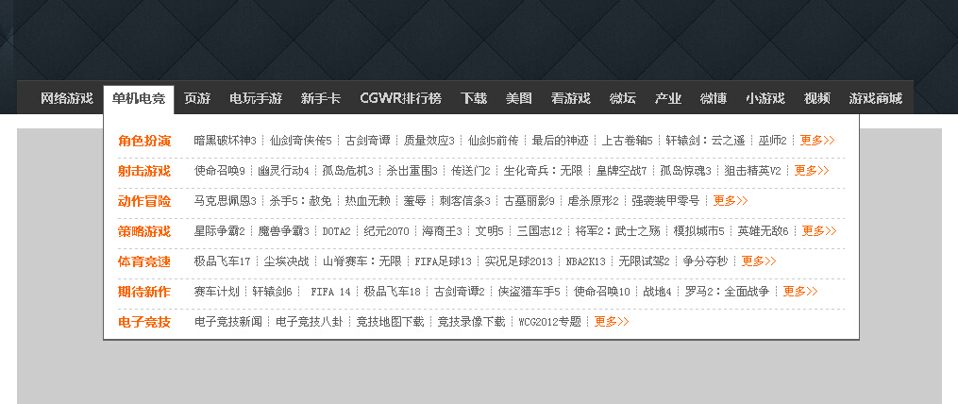Screen dimensions: 958x404
Task: Click 更多>> in the 射击游戏 row
Action: click(812, 171)
